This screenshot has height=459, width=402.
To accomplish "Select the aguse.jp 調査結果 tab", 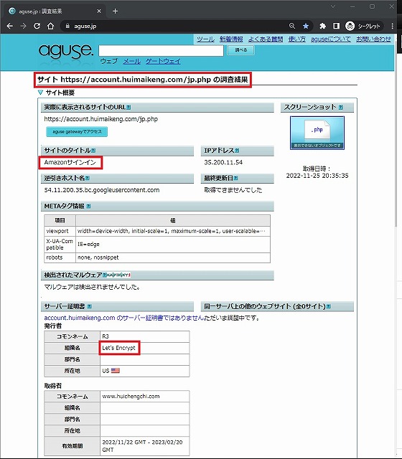I will tap(55, 11).
